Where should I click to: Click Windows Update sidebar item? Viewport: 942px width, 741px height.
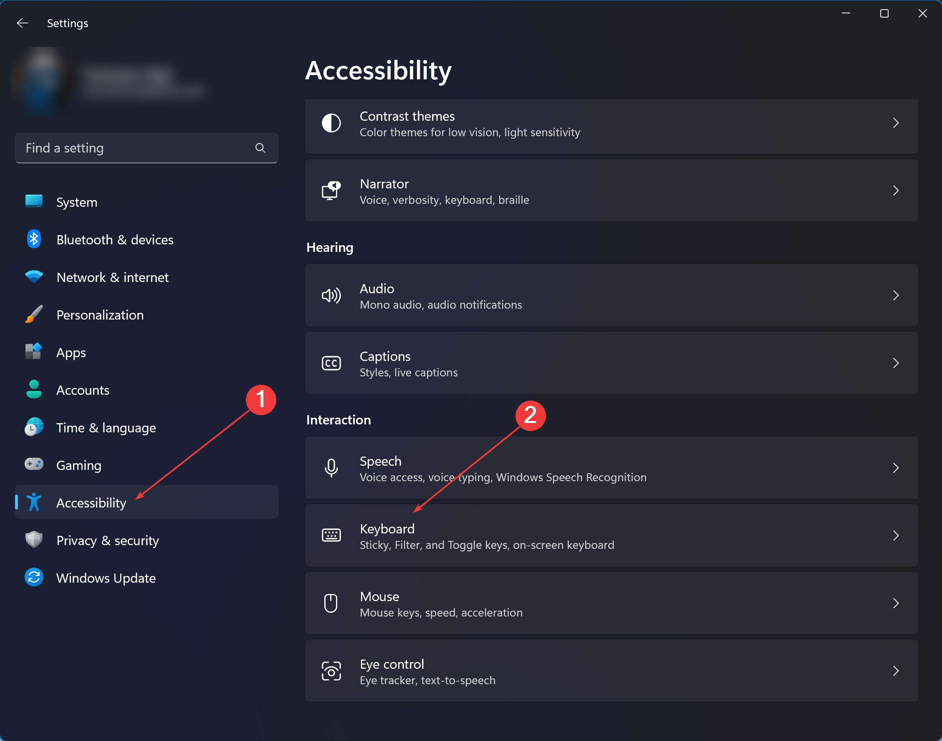pos(106,578)
